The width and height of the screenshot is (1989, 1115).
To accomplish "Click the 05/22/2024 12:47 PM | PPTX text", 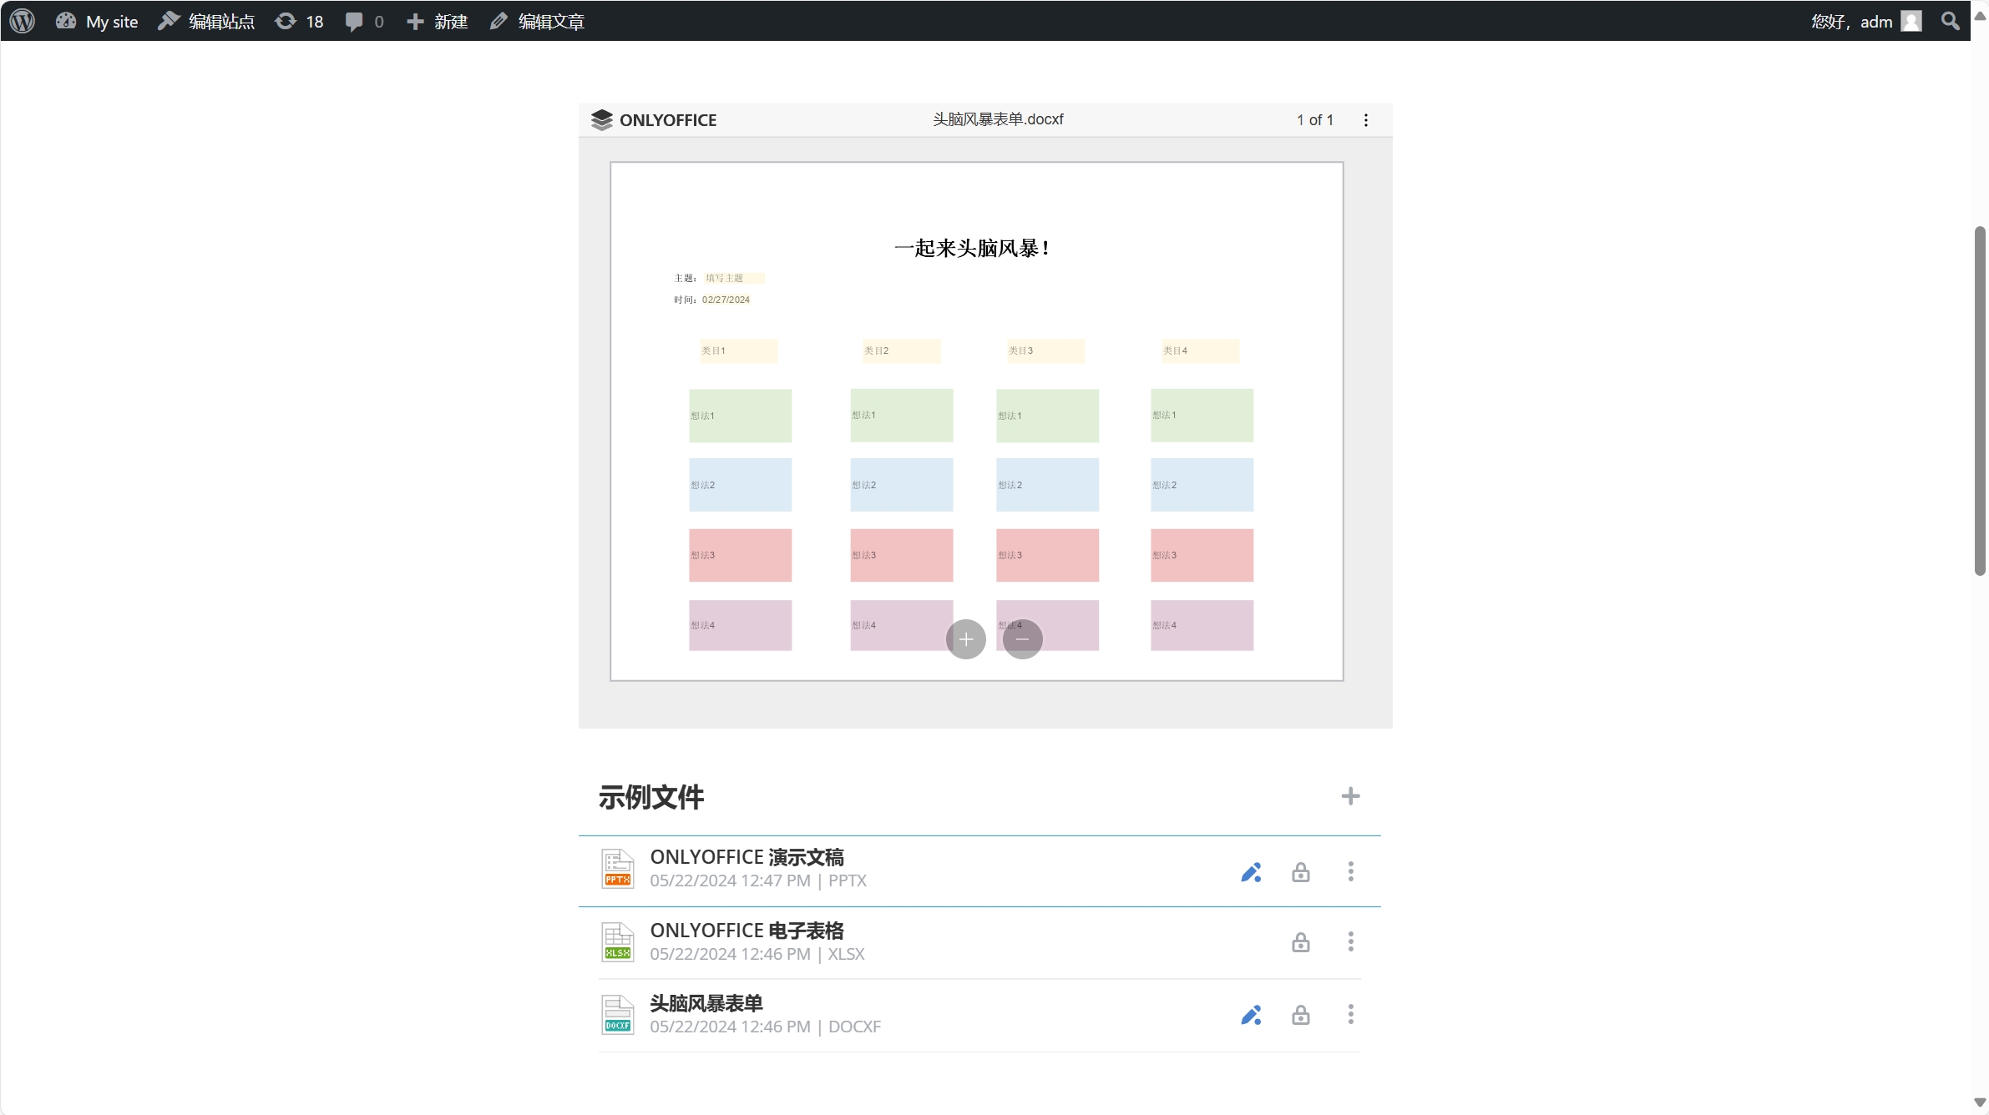I will (758, 880).
